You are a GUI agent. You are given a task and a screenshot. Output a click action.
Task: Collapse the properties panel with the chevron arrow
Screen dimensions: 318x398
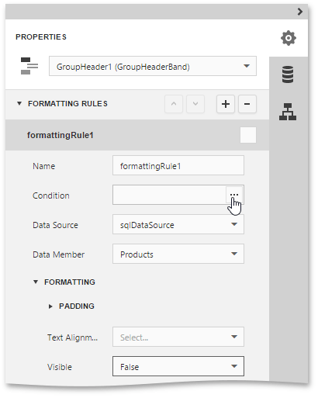300,12
